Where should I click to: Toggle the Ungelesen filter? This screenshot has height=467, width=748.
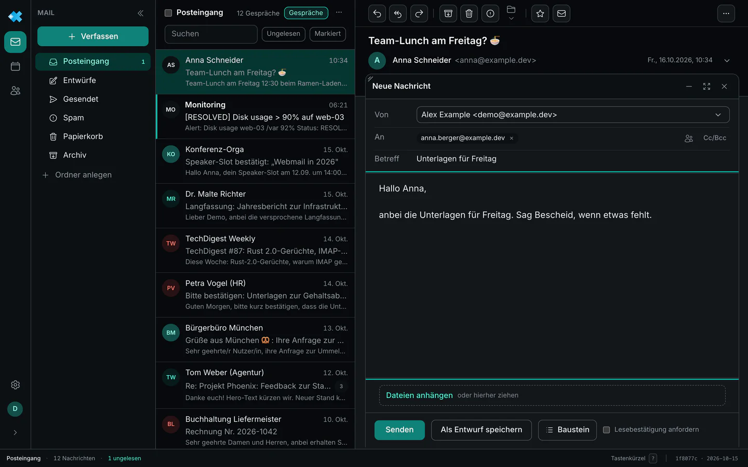[x=284, y=34]
